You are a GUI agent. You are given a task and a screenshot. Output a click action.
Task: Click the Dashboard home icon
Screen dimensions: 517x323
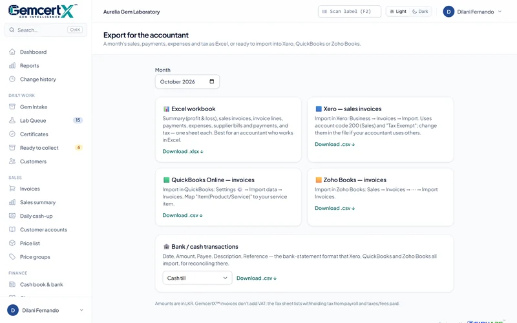pyautogui.click(x=12, y=52)
